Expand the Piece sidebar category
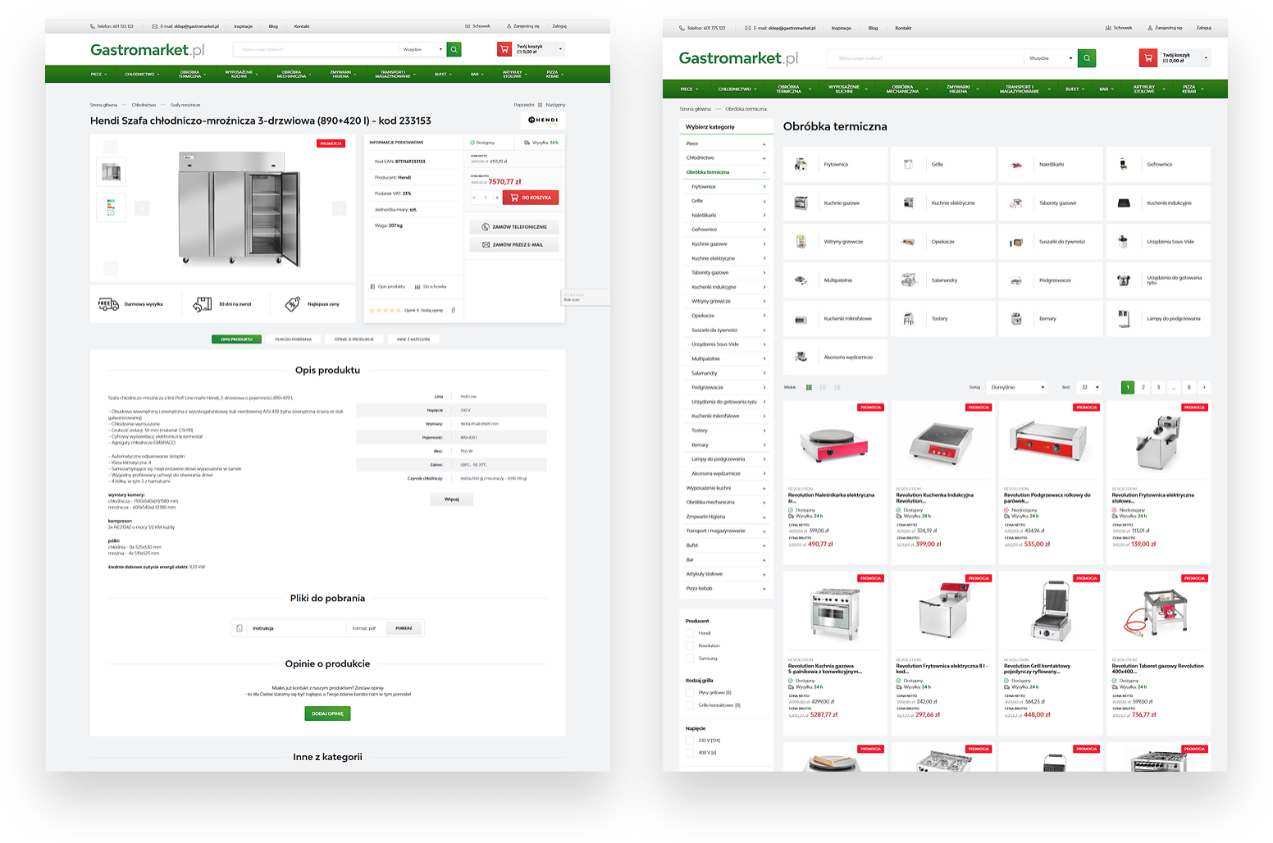Image resolution: width=1273 pixels, height=843 pixels. 764,144
